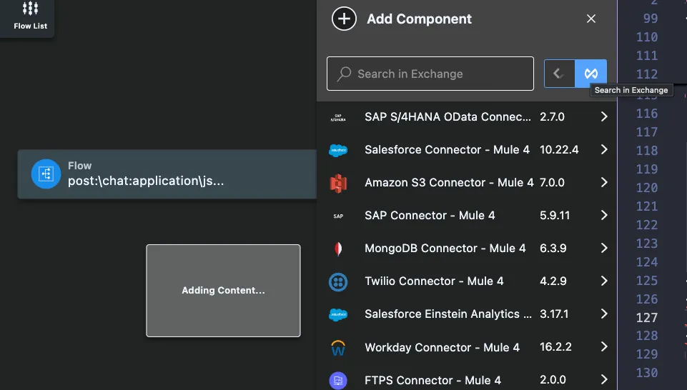The image size is (687, 390).
Task: Click the Salesforce Connector cloud icon
Action: pos(338,150)
